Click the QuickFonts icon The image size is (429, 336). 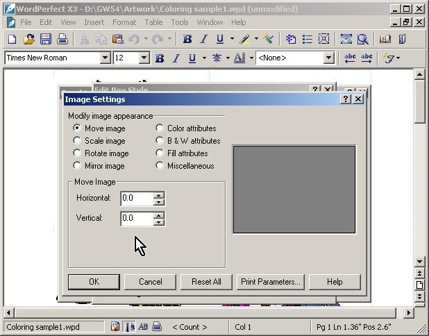pos(389,58)
